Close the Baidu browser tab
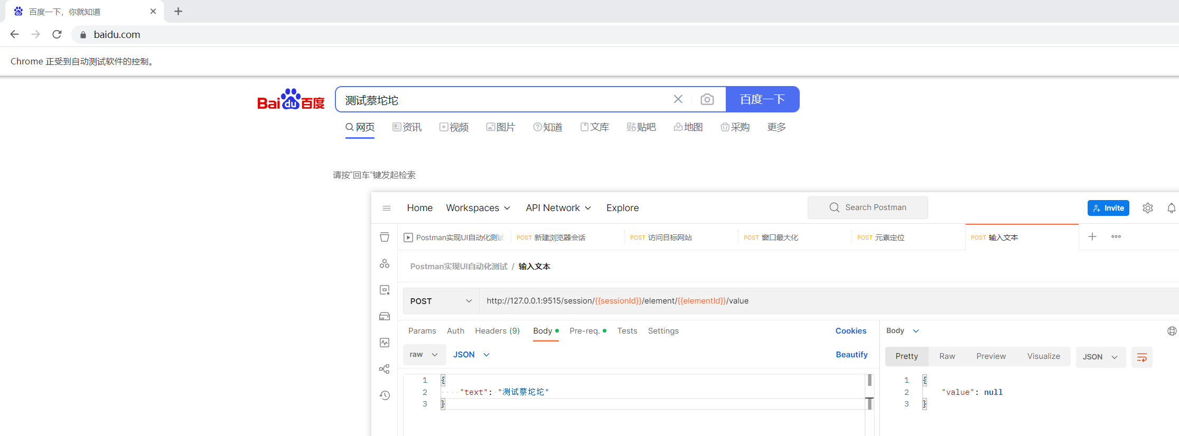1179x436 pixels. click(x=153, y=11)
